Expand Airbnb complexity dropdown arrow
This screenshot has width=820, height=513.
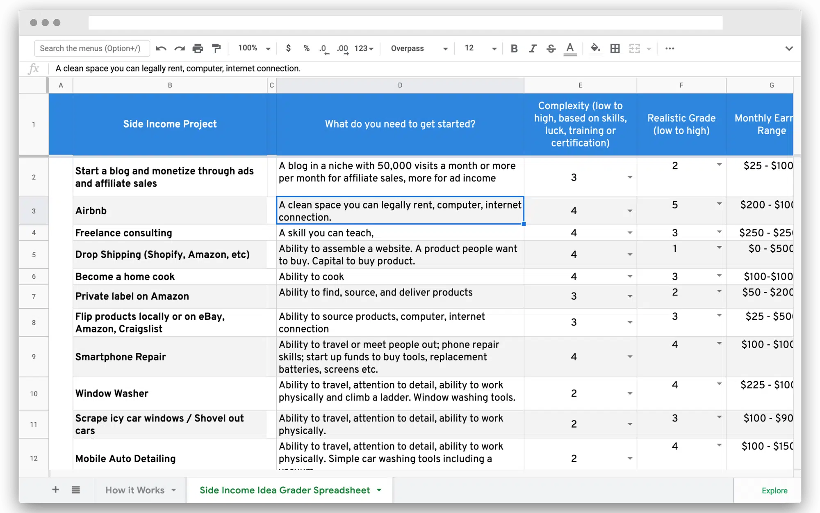(x=630, y=211)
